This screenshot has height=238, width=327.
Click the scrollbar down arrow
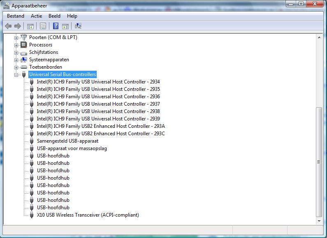click(x=319, y=221)
